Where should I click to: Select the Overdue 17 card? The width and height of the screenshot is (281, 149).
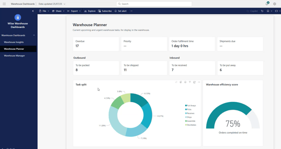[96, 44]
